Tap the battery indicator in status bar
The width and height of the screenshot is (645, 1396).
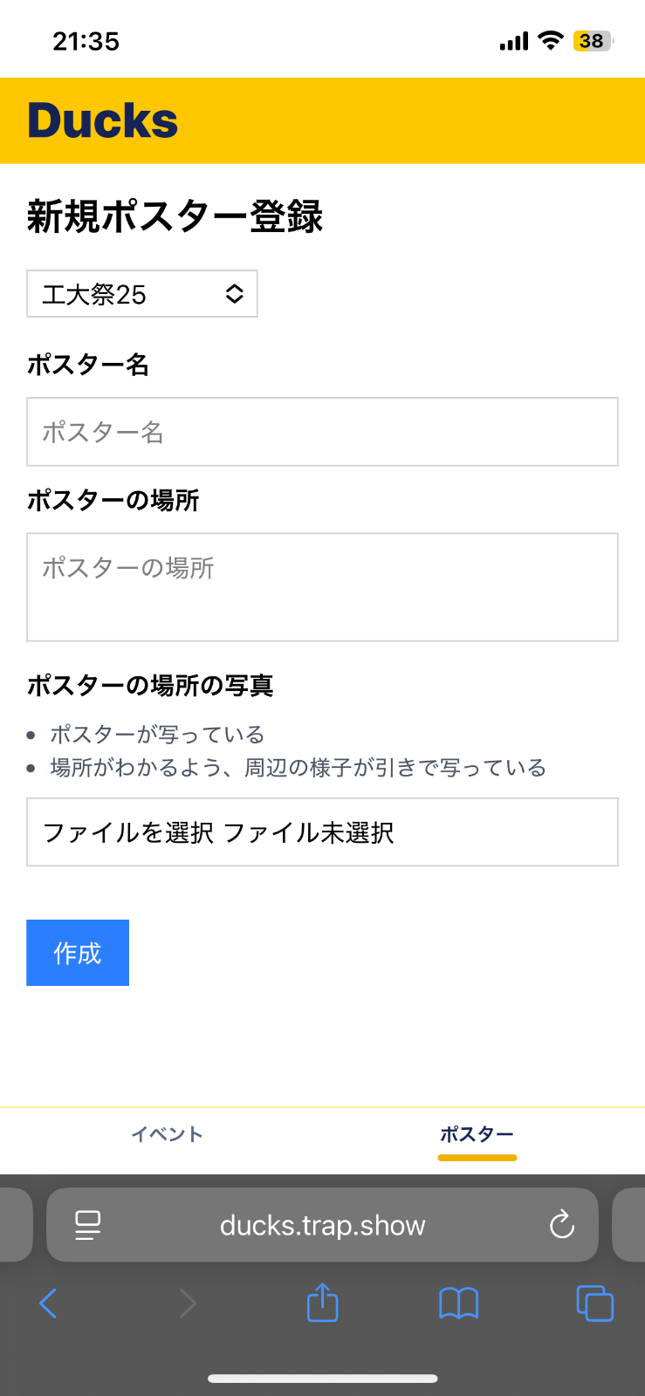[593, 41]
